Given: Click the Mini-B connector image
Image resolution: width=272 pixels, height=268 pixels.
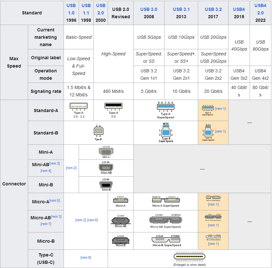Looking at the screenshot, I should 106,184.
